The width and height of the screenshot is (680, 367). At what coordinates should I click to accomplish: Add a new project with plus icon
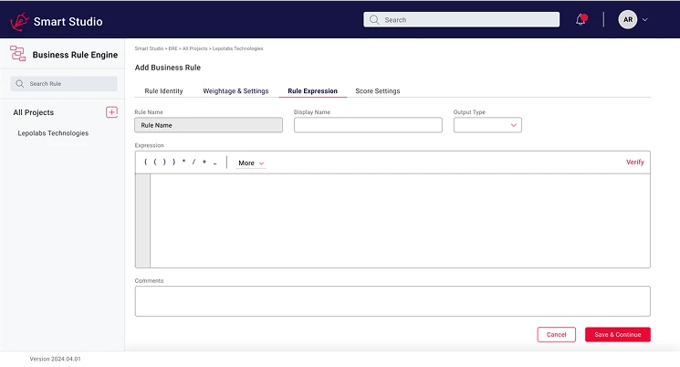[111, 112]
